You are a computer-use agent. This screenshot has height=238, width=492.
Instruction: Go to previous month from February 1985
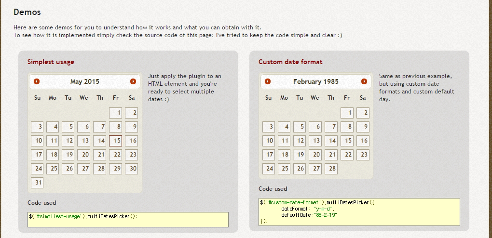(x=268, y=81)
